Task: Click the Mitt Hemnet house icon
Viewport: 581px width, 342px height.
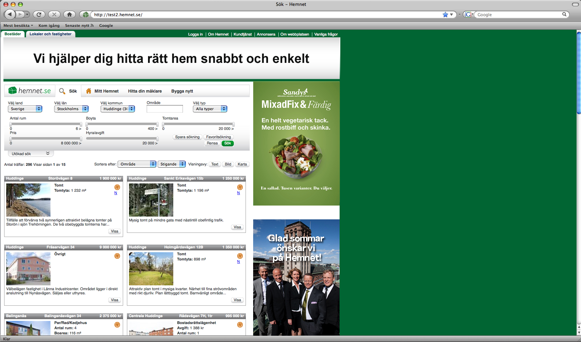Action: [x=89, y=91]
